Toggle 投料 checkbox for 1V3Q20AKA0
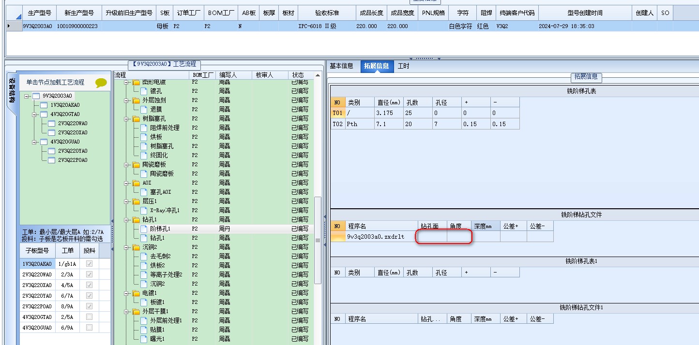699x345 pixels. [89, 264]
